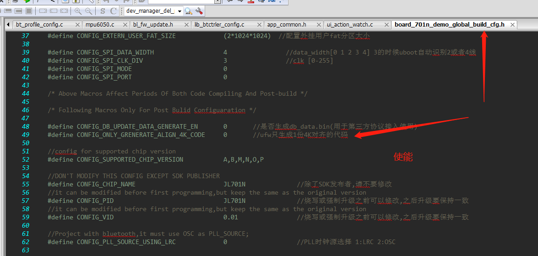
Task: Click the DON'T MODIFY THIS CONFIG comment
Action: (134, 176)
